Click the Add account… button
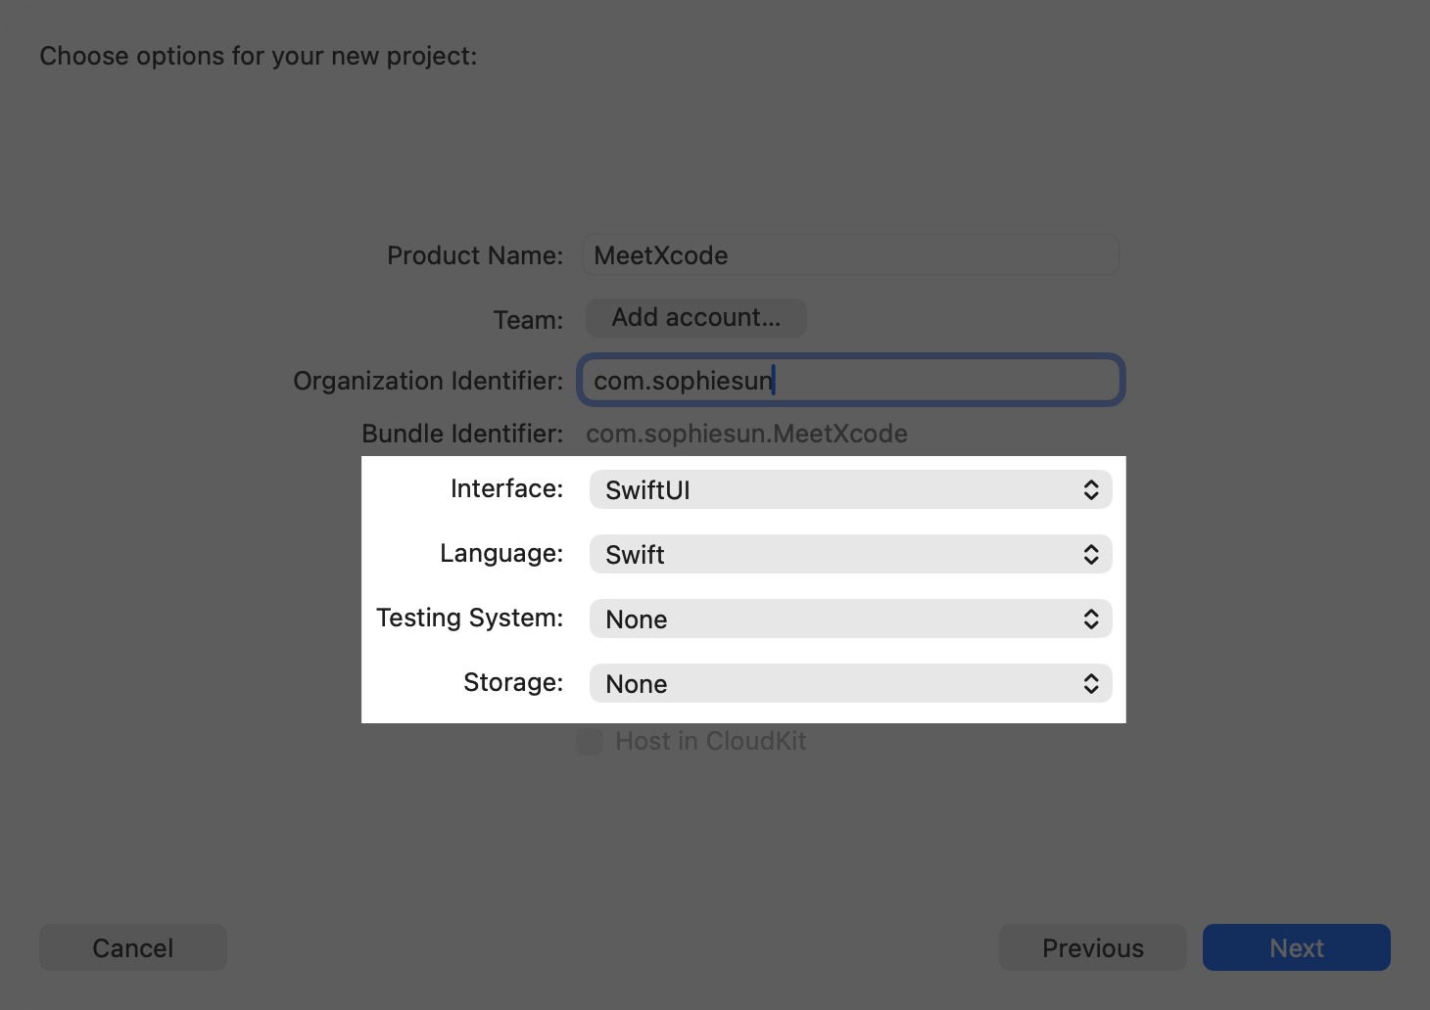Viewport: 1430px width, 1010px height. coord(696,318)
